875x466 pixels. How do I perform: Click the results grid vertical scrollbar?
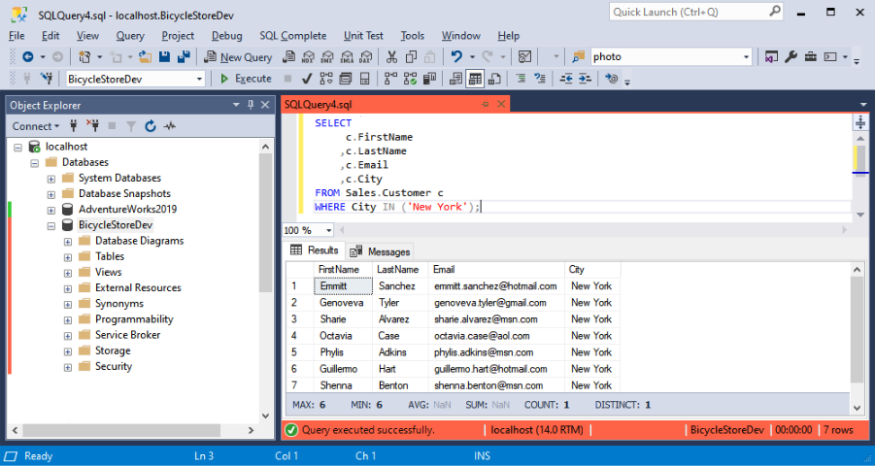click(857, 330)
